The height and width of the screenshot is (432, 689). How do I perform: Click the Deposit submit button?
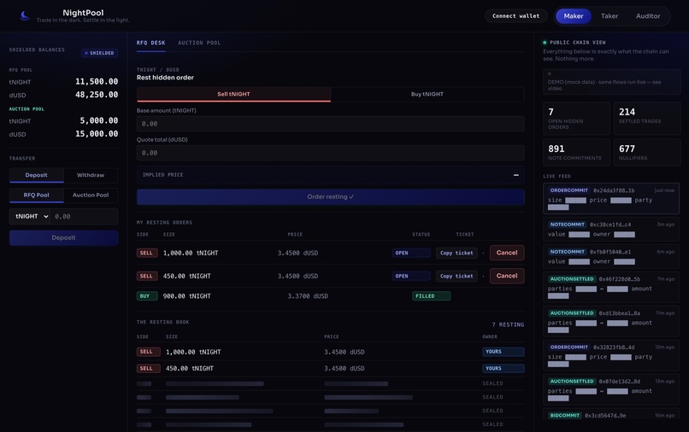[x=64, y=237]
